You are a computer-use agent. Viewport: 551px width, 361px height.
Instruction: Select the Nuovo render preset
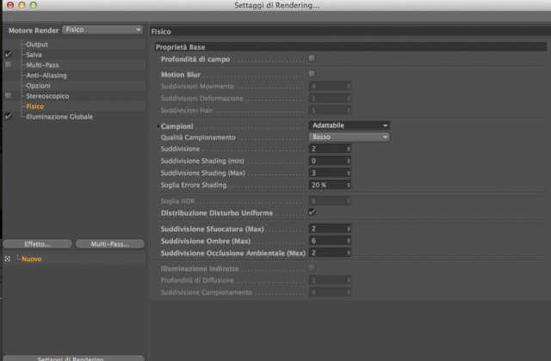(x=32, y=260)
